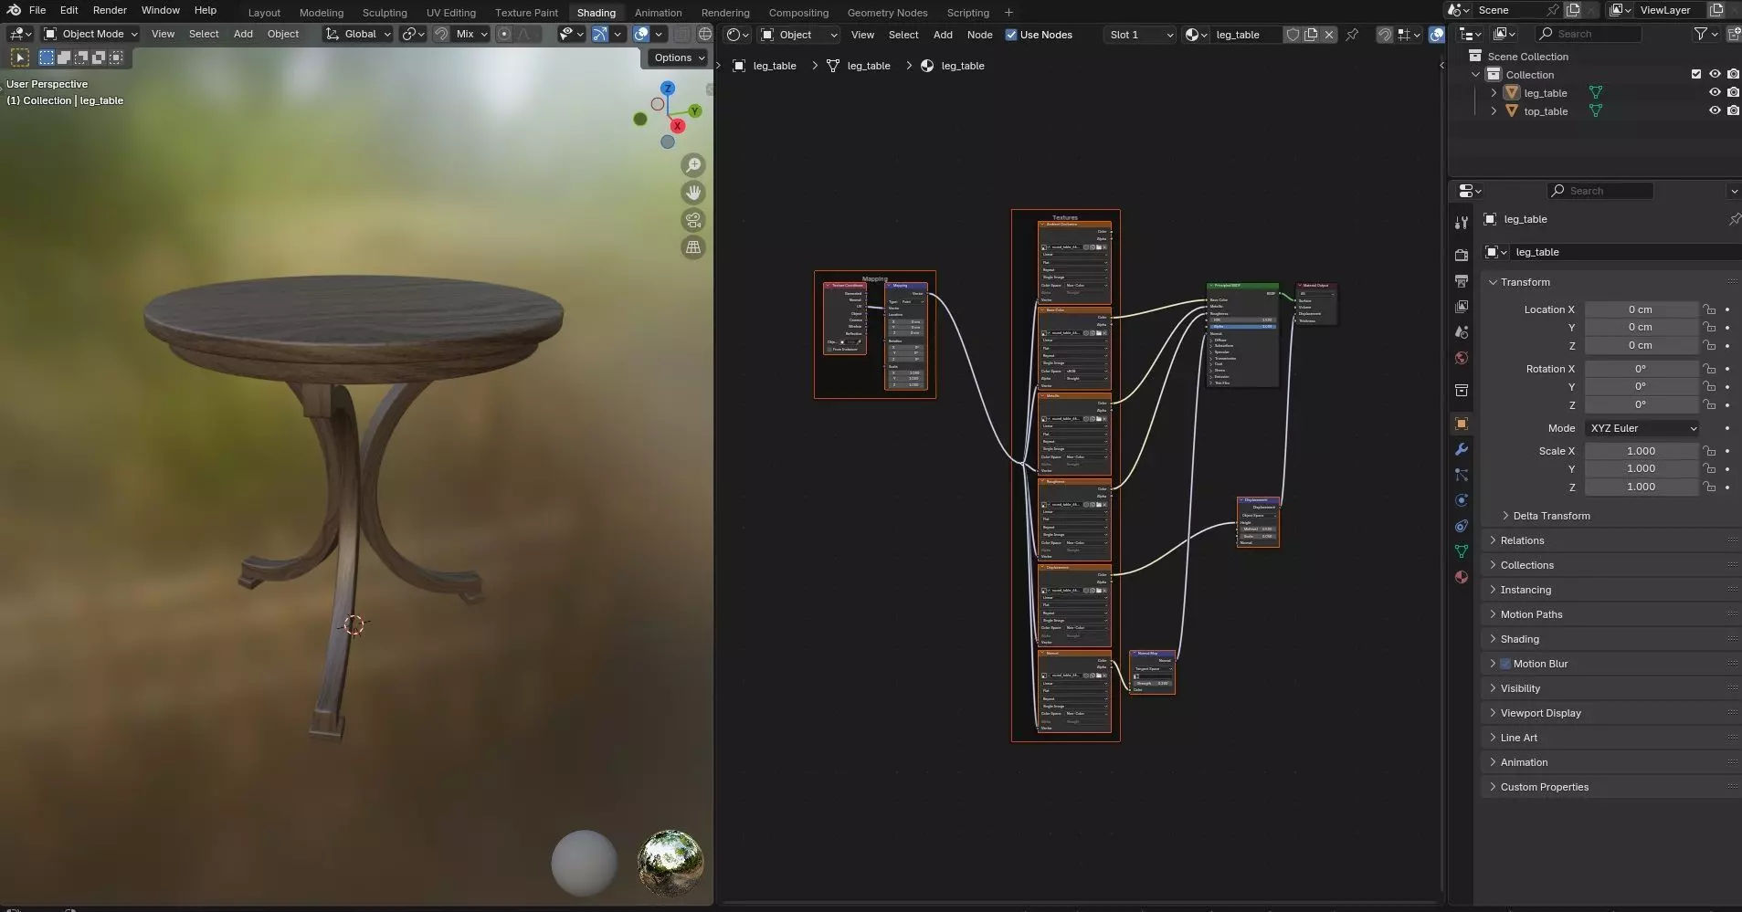
Task: Click the zoom magnifier icon in viewport
Action: pos(693,165)
